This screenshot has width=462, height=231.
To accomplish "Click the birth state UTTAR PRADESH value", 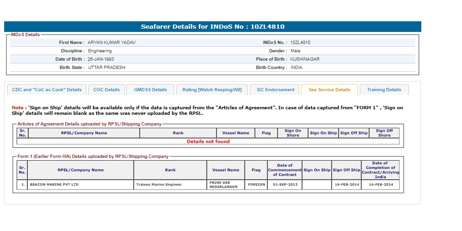I will (x=106, y=68).
